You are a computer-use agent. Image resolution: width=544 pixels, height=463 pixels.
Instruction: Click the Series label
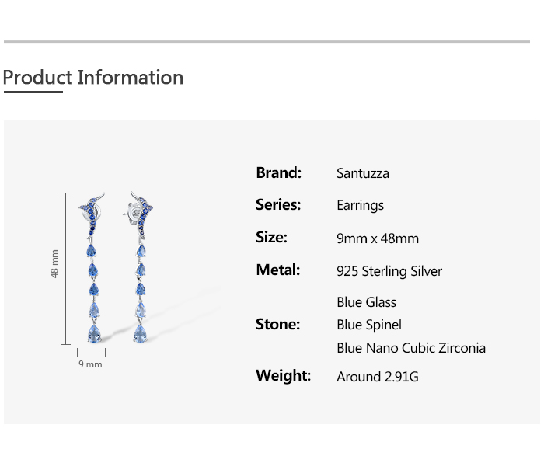277,205
